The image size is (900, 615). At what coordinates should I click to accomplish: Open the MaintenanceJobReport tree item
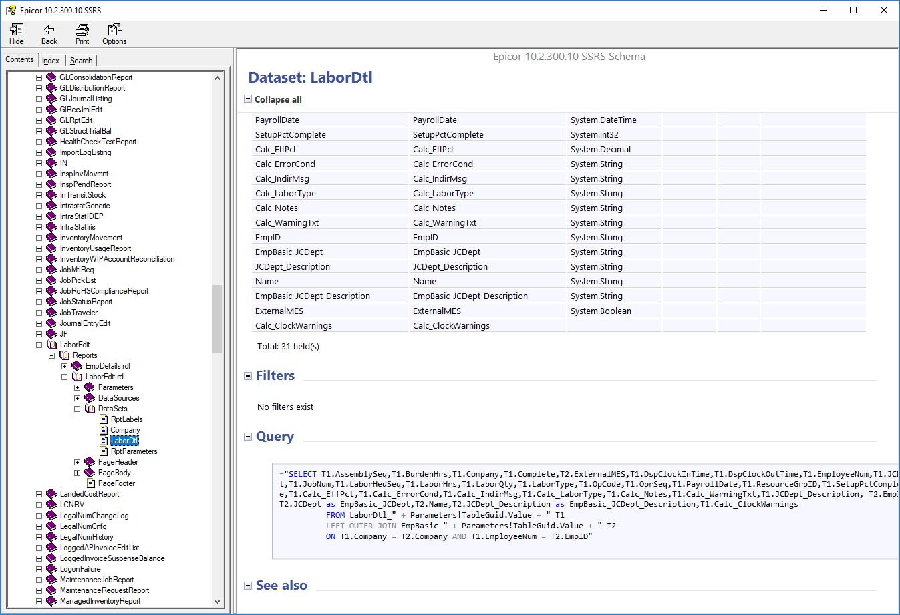point(97,580)
